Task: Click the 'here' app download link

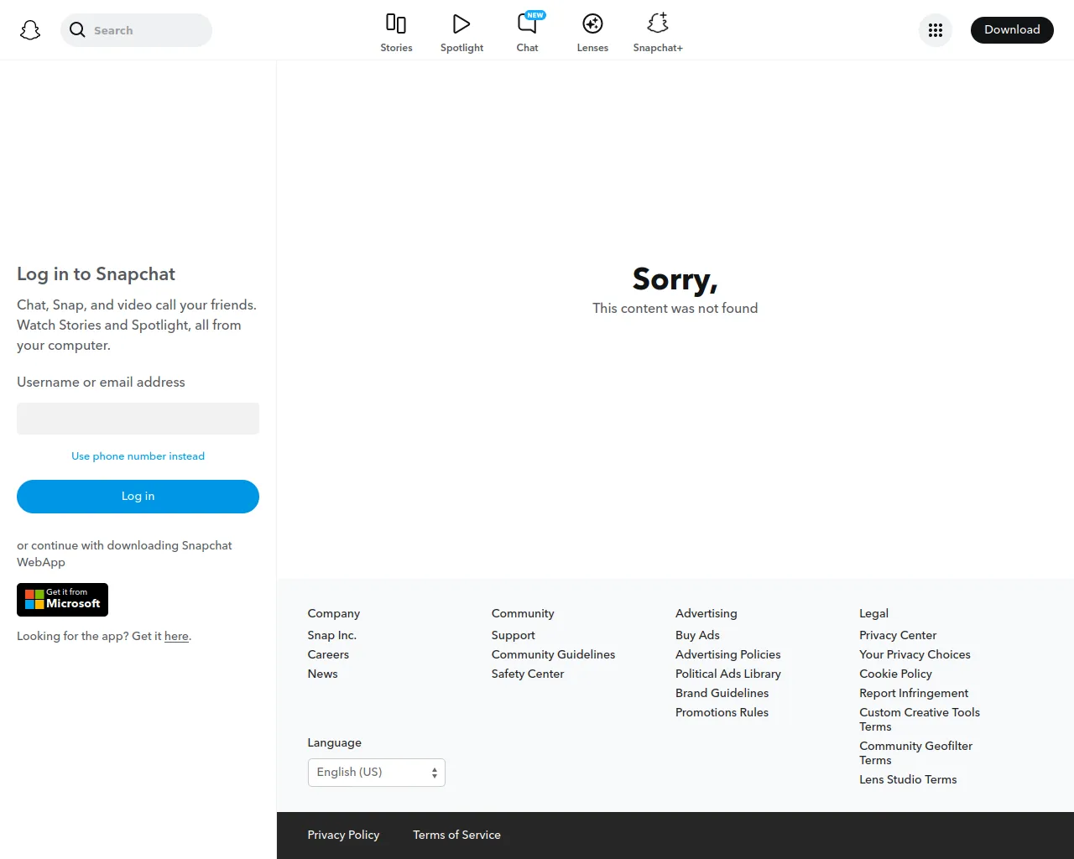Action: click(x=176, y=637)
